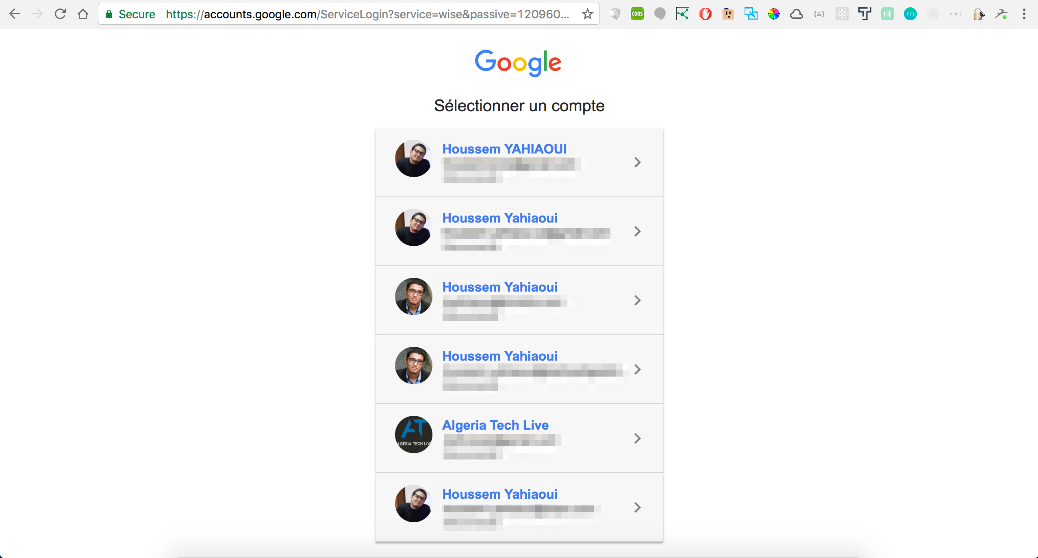Bookmark this page with the star

[587, 14]
